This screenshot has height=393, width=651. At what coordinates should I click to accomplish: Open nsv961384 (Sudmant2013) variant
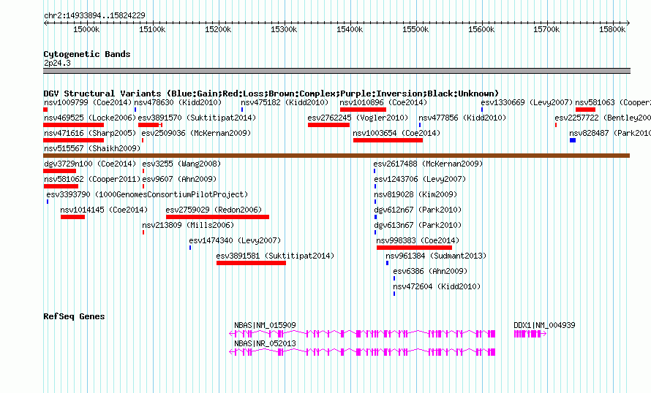pyautogui.click(x=436, y=256)
